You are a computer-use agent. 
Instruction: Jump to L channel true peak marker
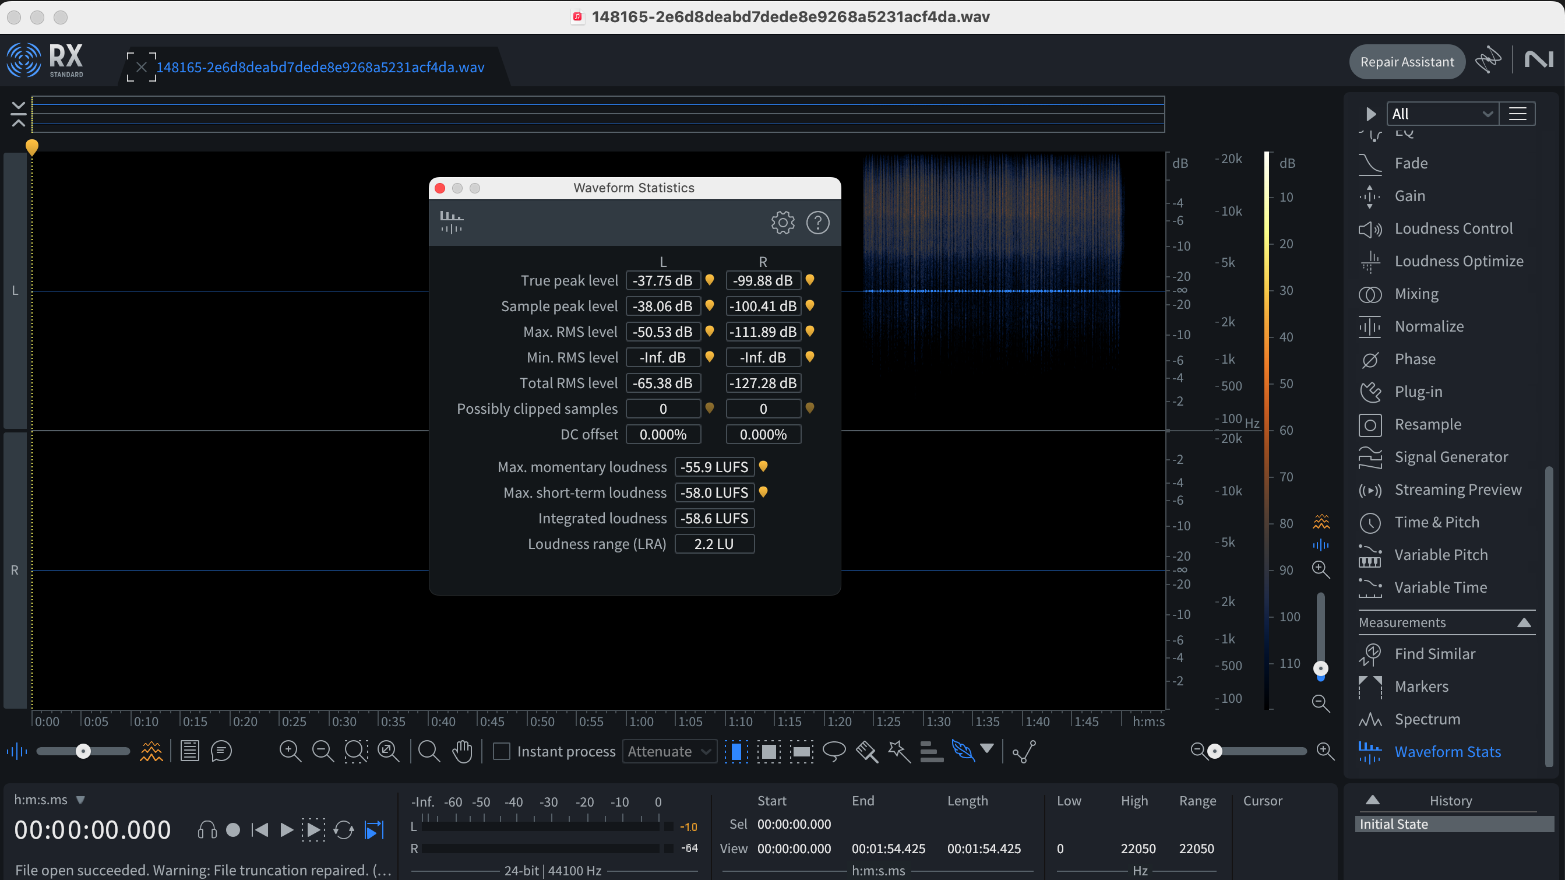point(709,280)
